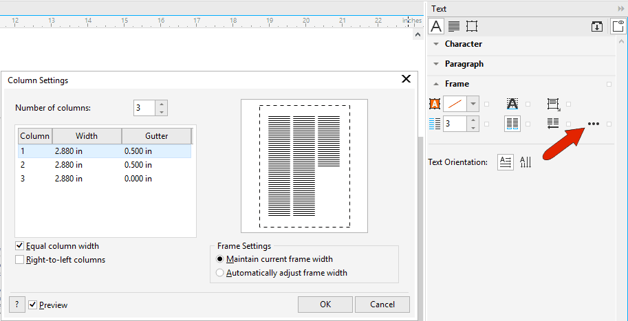Viewport: 628px width, 321px height.
Task: Click the Number of columns input field
Action: coord(144,108)
